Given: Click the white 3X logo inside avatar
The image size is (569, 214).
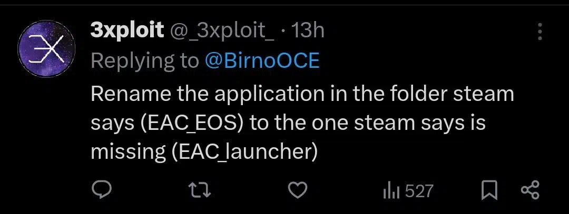Looking at the screenshot, I should pos(46,49).
